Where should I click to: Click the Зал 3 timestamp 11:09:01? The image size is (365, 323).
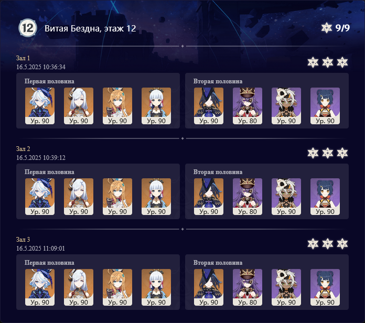[x=54, y=249]
